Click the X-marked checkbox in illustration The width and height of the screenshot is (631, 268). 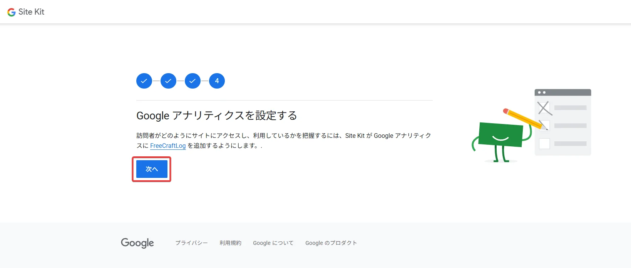544,108
